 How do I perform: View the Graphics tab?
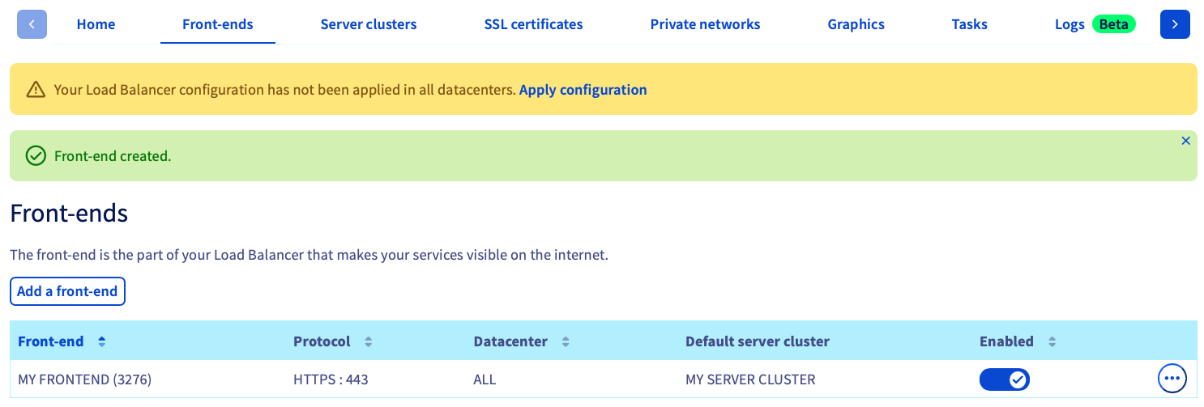tap(856, 24)
